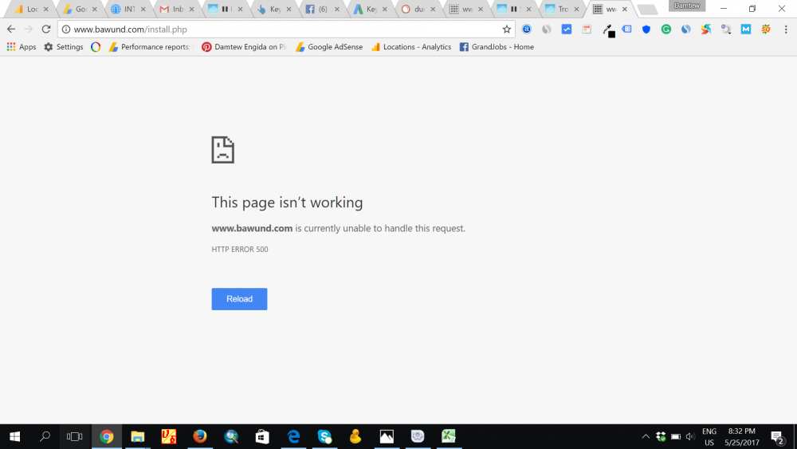Close the active www.bawund.com tab

point(625,9)
